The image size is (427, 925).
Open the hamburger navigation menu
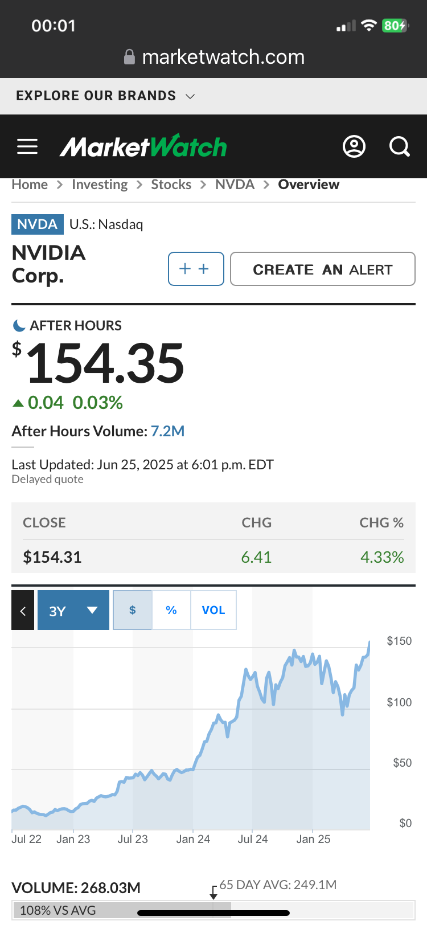click(x=27, y=147)
